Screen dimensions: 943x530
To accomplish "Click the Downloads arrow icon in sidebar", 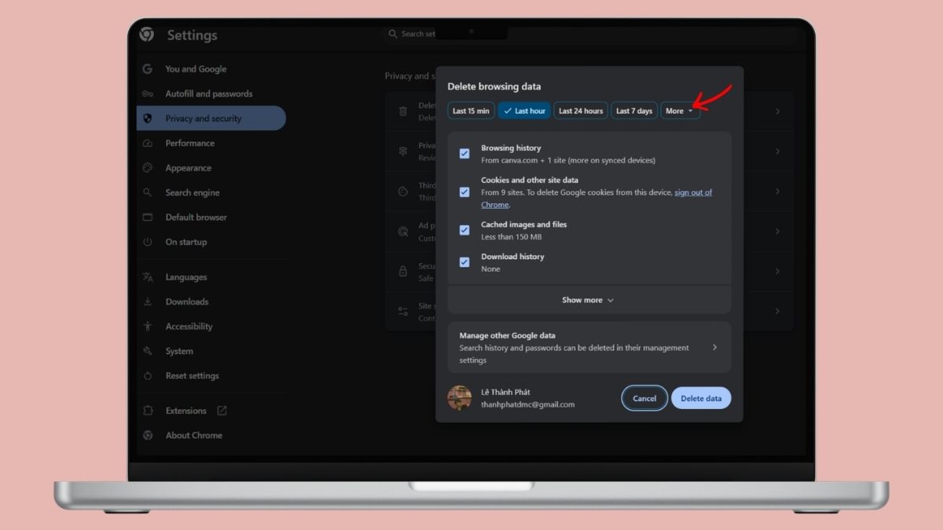I will tap(147, 302).
